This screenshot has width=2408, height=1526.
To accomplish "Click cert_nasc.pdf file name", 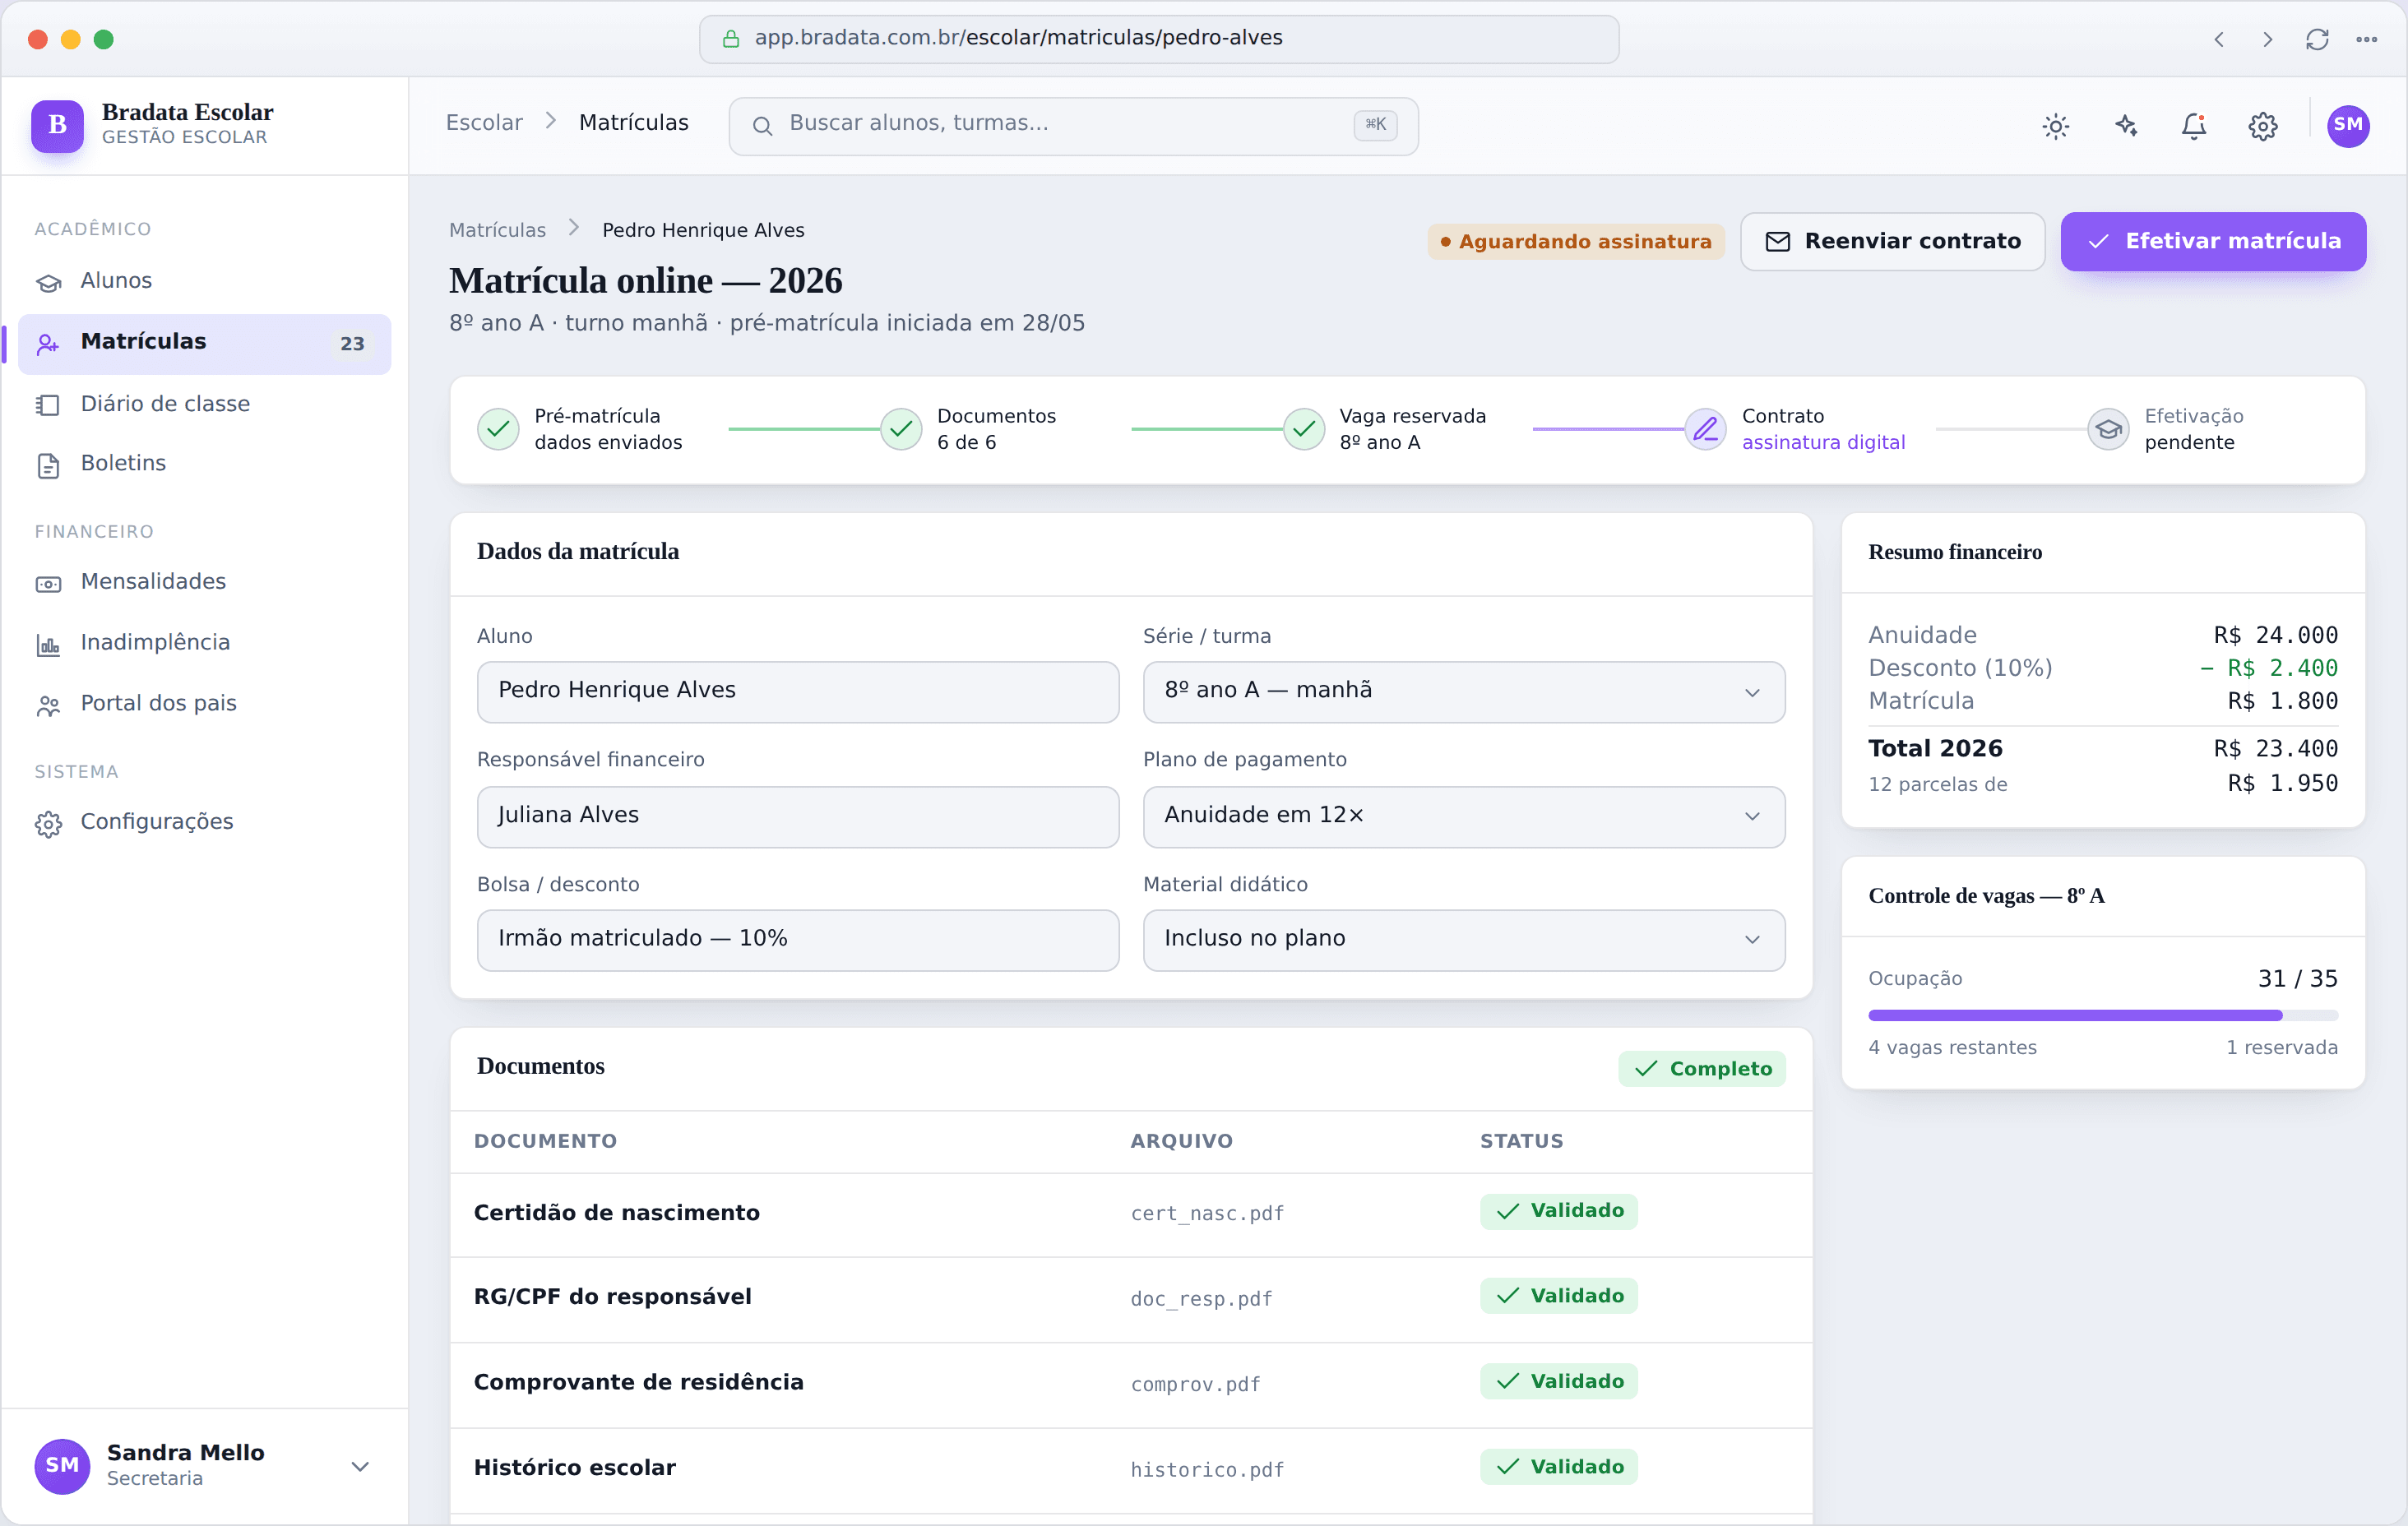I will point(1207,1213).
